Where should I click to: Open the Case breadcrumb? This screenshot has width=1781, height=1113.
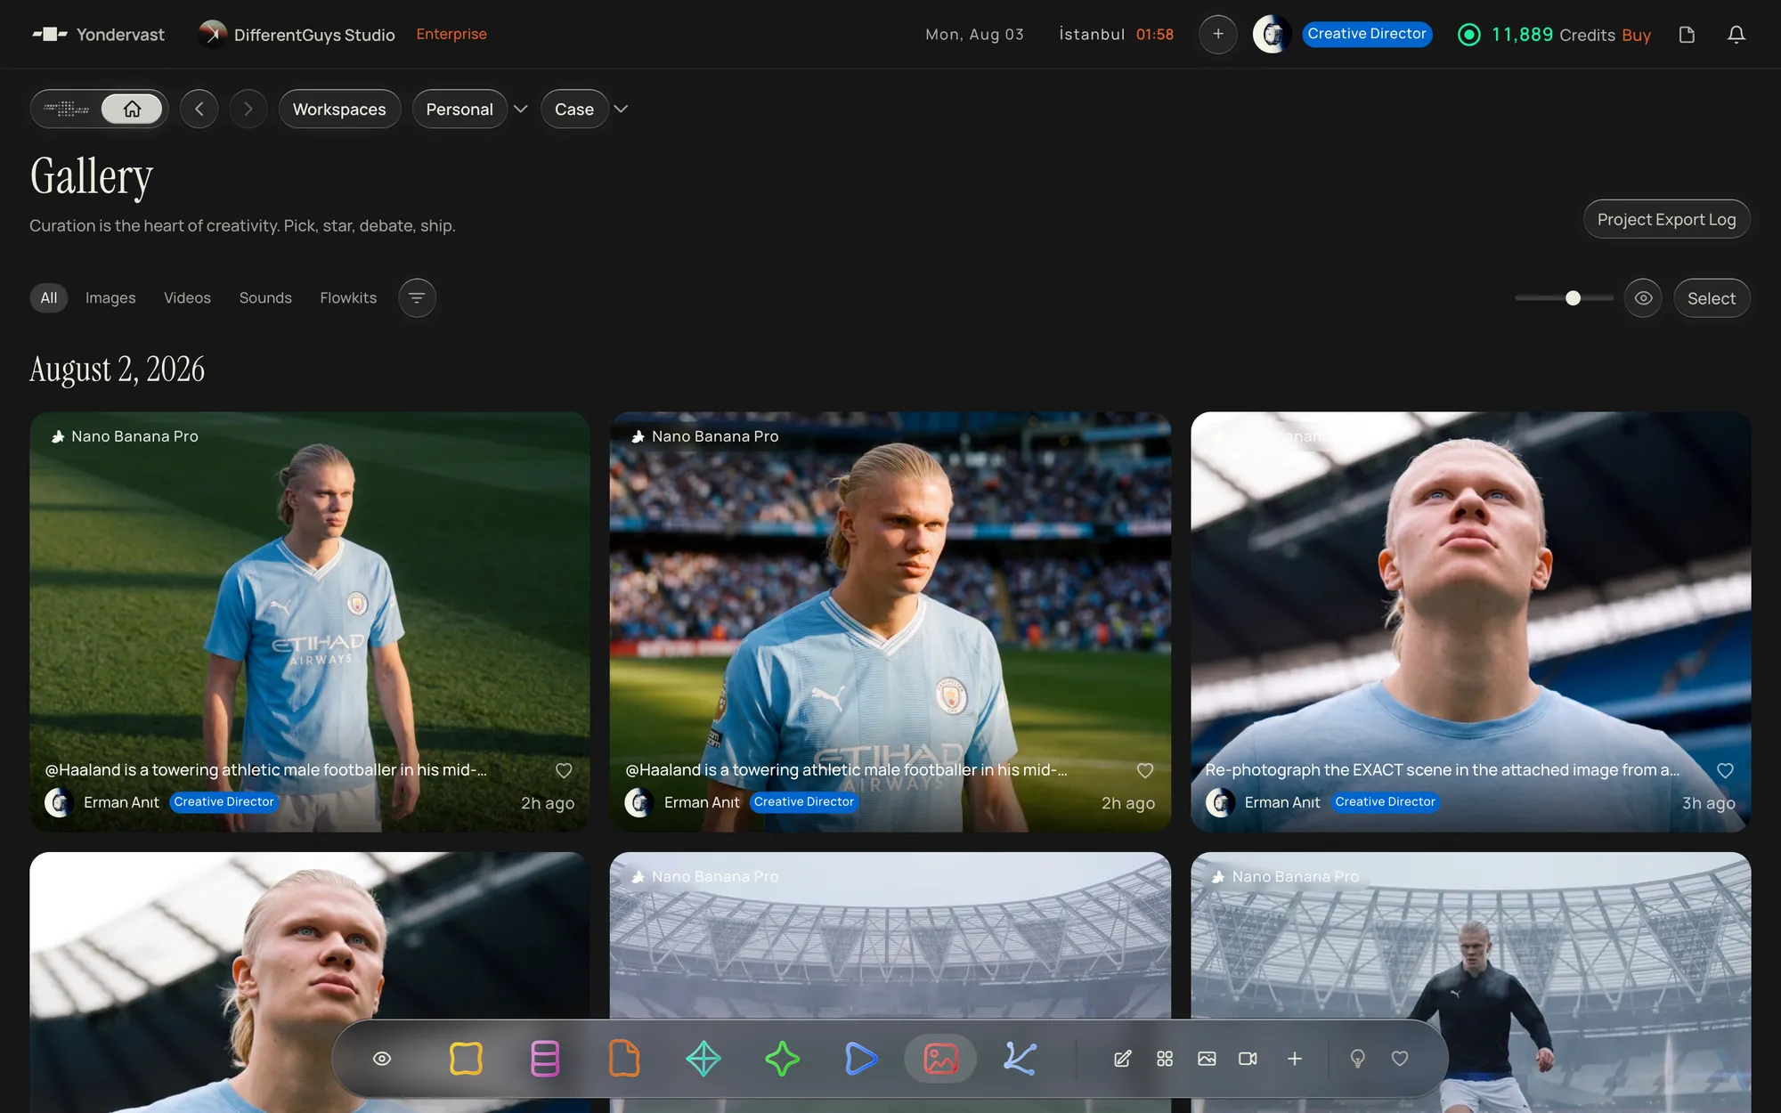[574, 109]
